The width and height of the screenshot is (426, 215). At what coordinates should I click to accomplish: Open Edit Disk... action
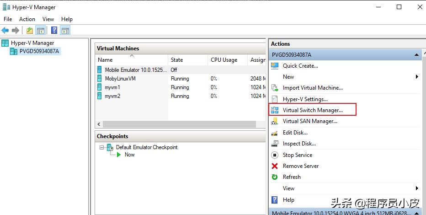pyautogui.click(x=295, y=133)
